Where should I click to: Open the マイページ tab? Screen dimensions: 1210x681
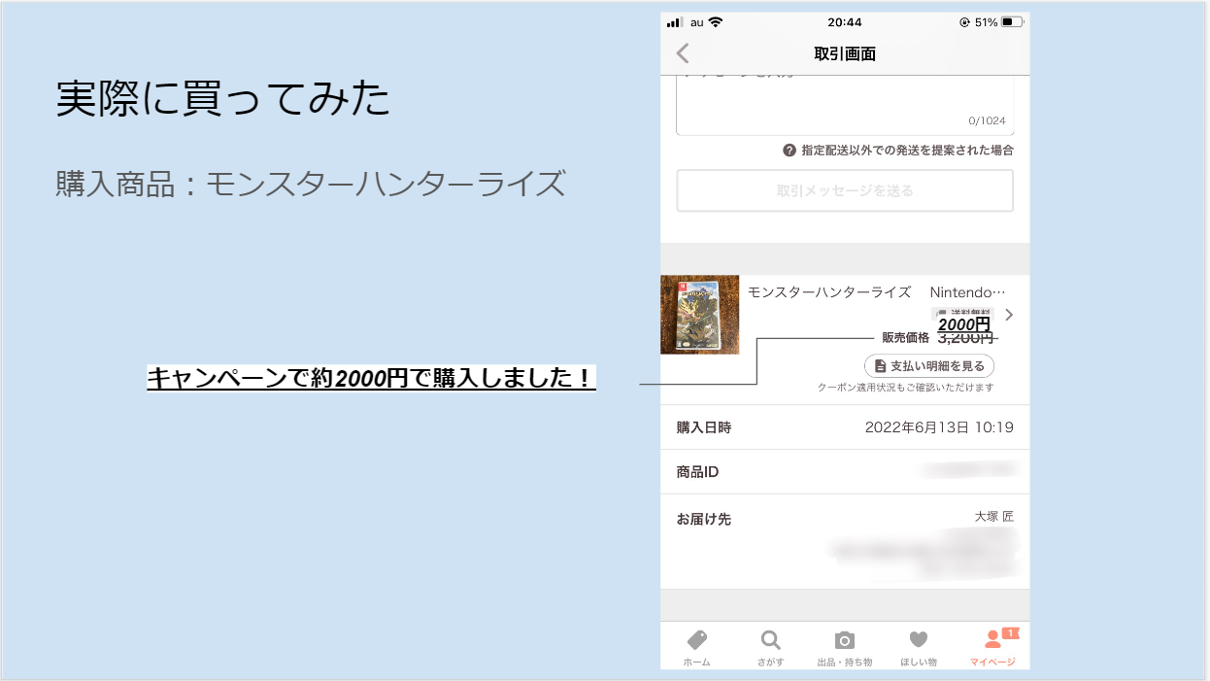click(993, 648)
